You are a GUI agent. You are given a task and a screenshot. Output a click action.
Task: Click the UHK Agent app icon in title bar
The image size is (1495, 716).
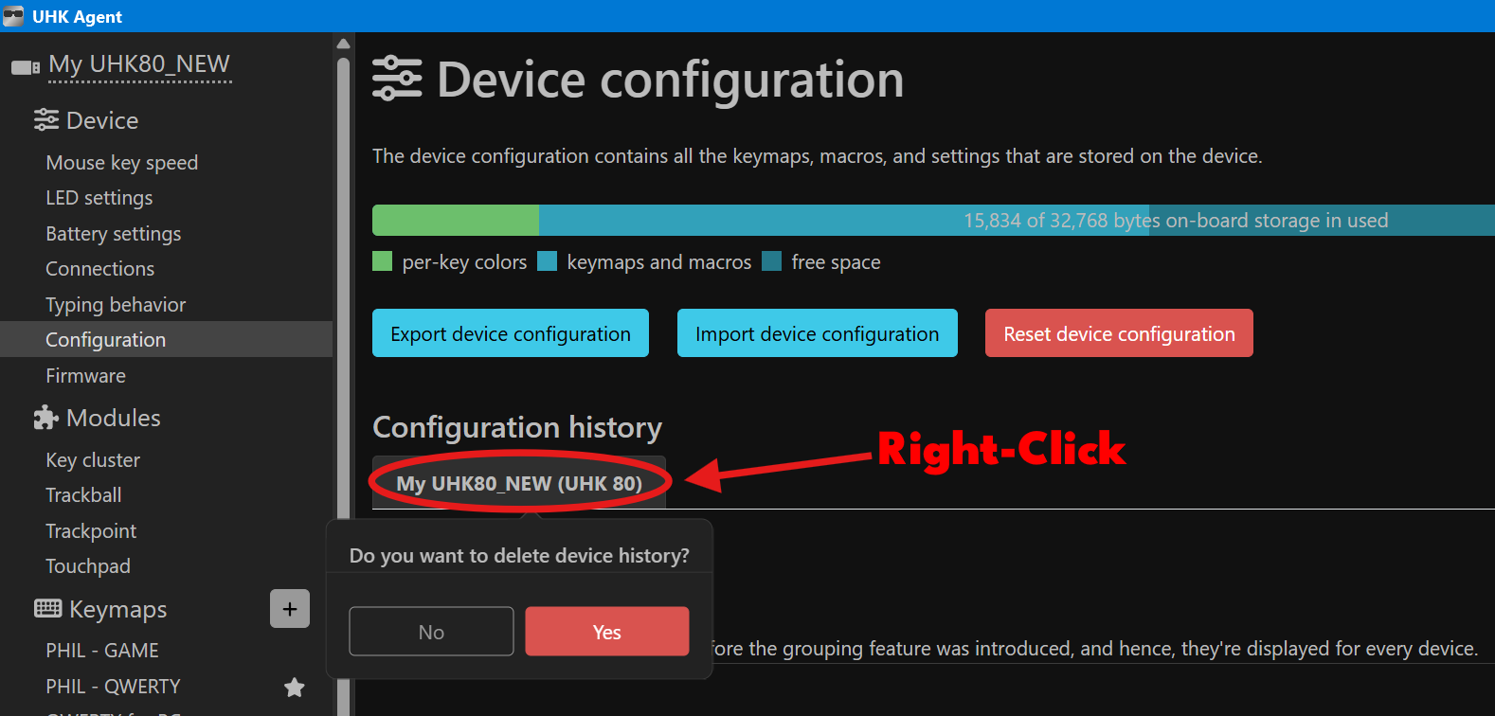(x=13, y=16)
